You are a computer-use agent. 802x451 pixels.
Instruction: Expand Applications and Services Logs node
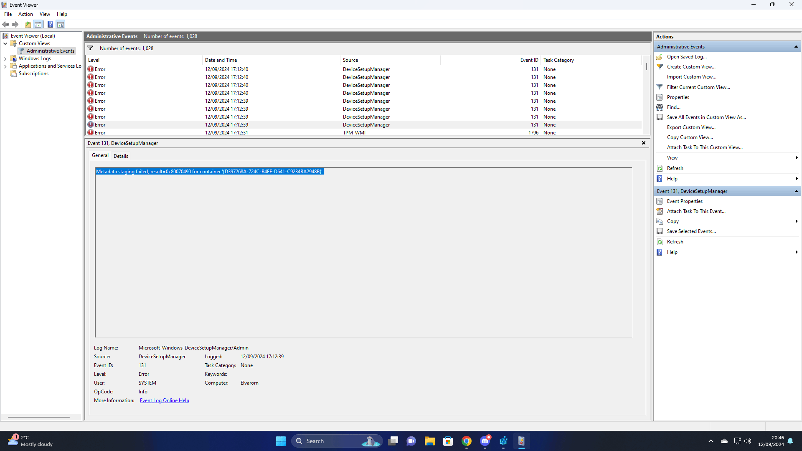[x=5, y=66]
